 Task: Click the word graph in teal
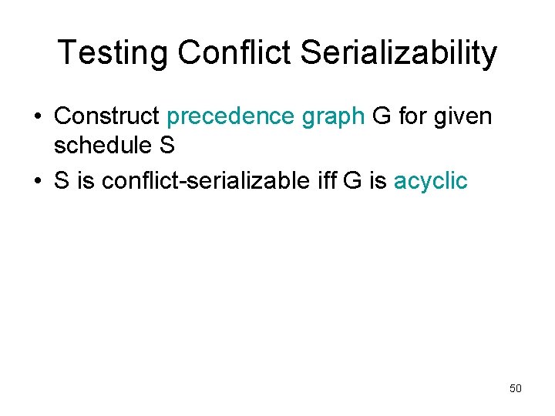coord(333,117)
